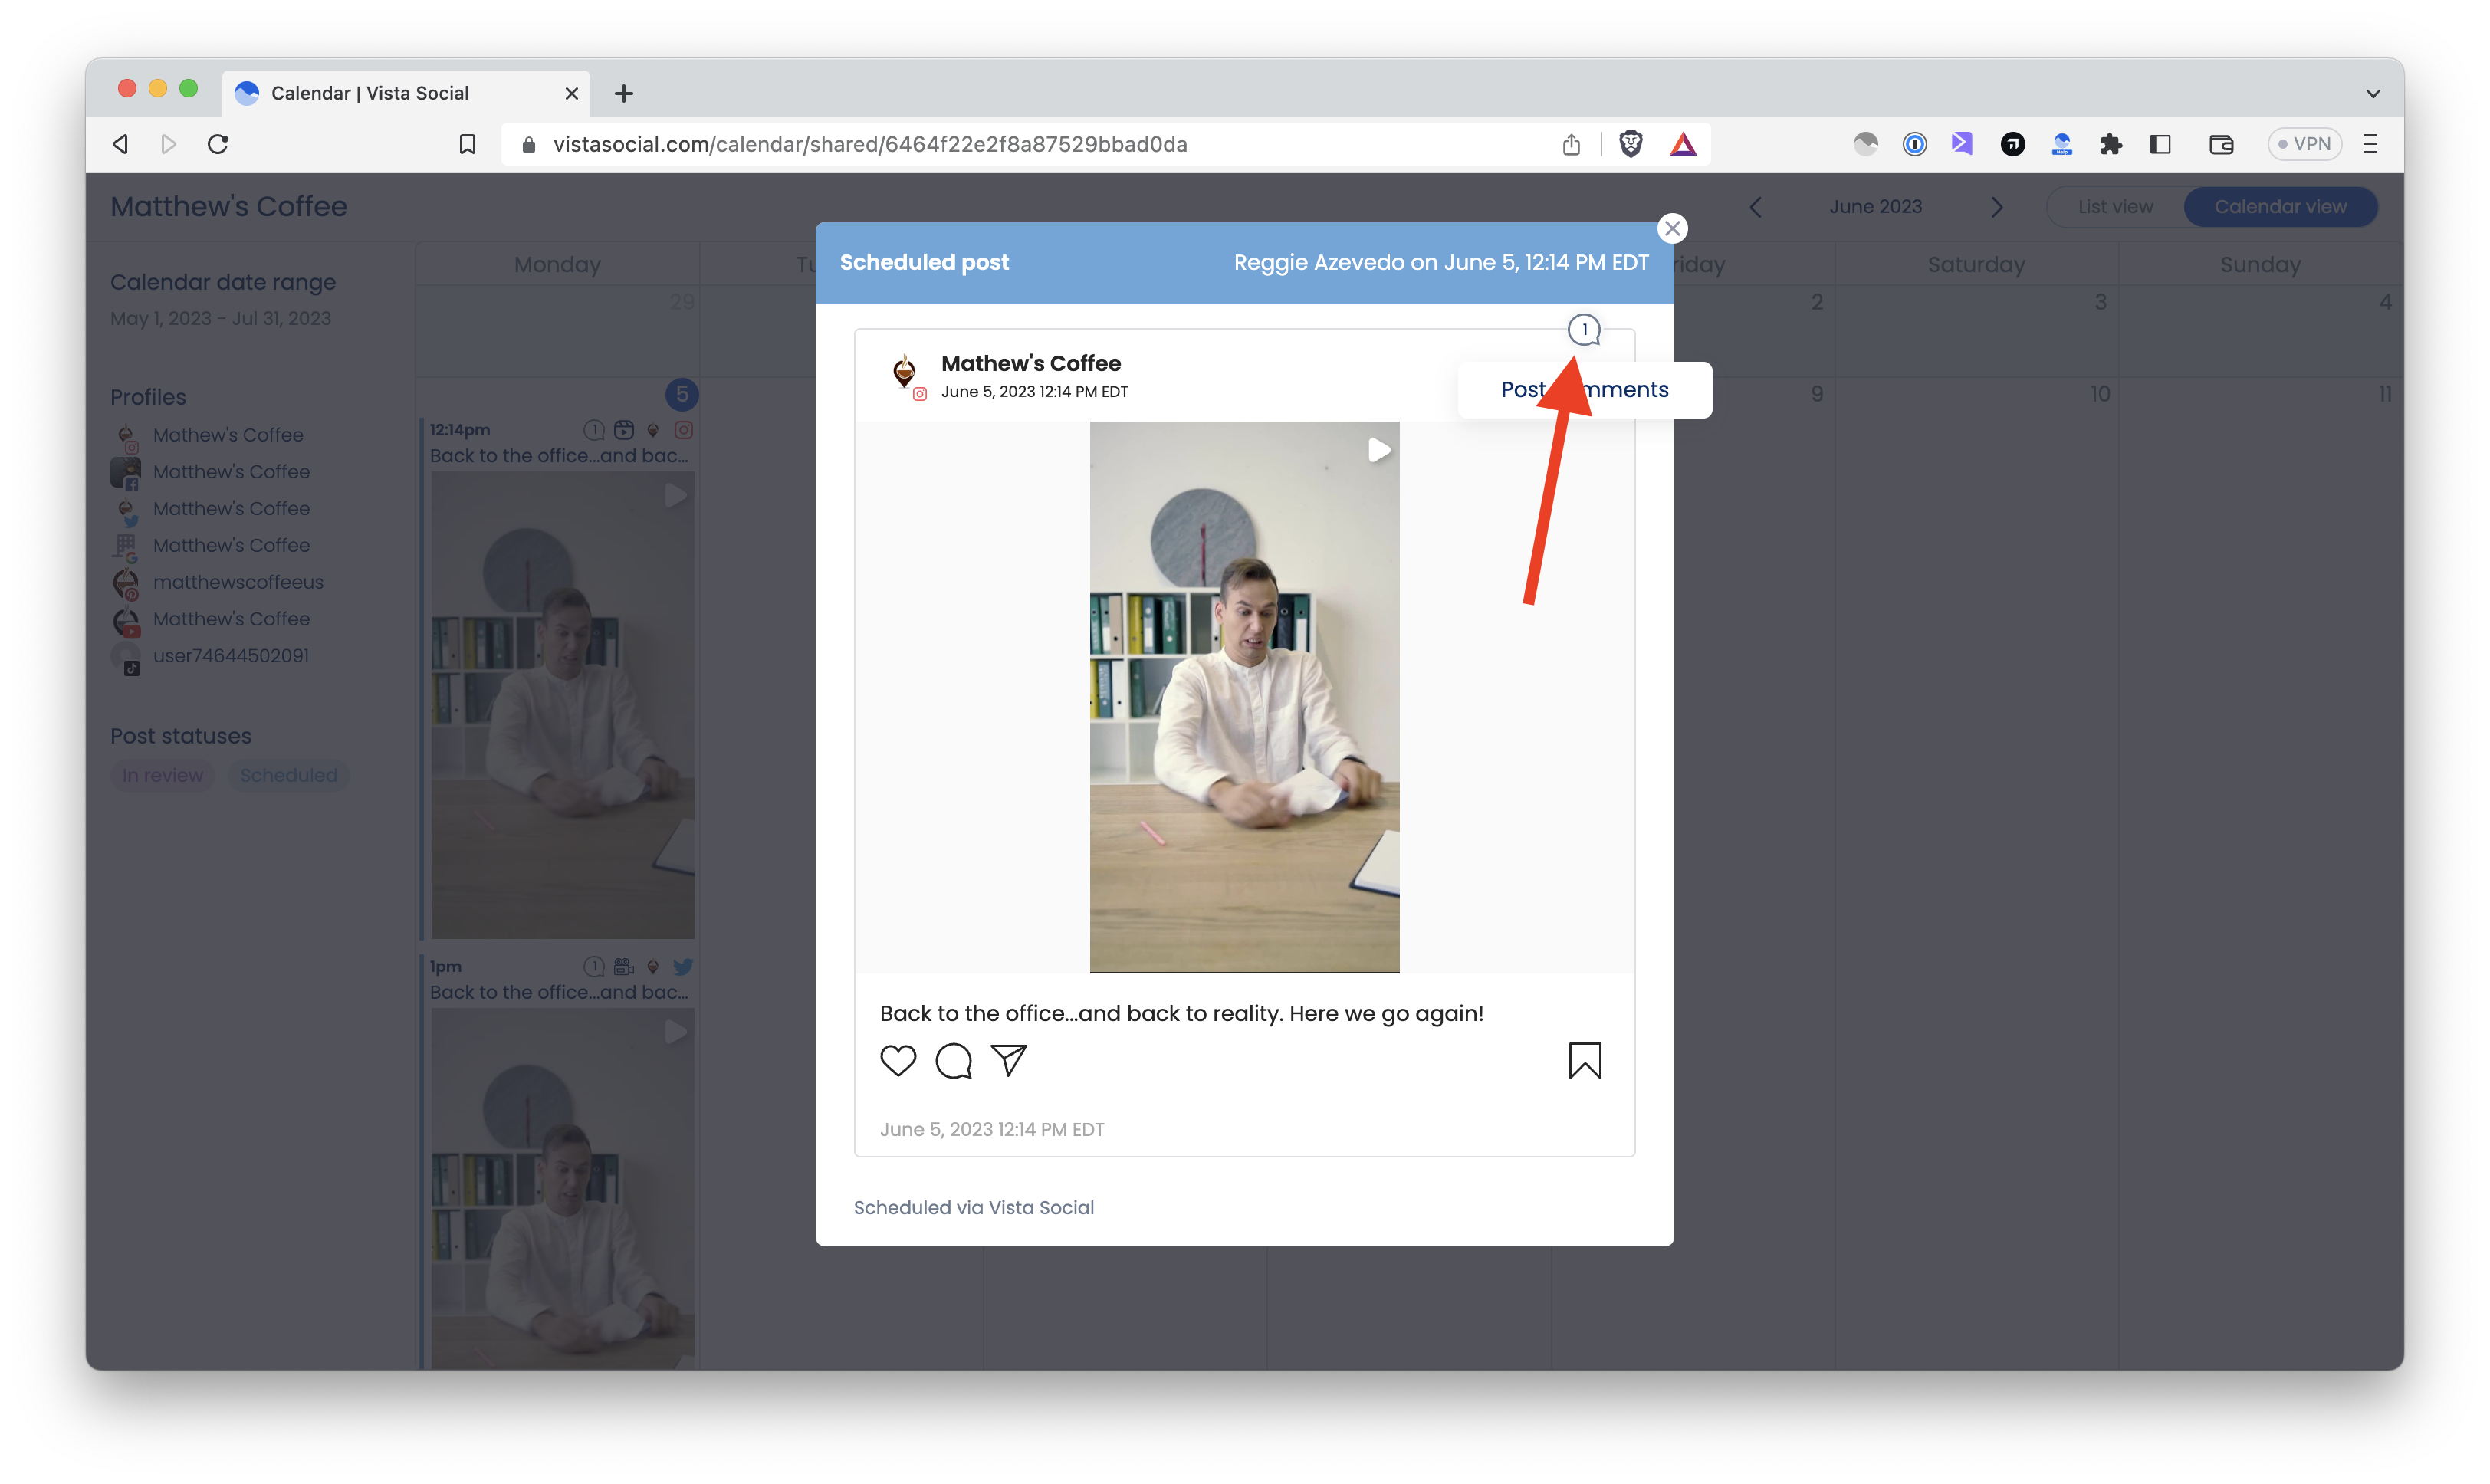
Task: Play the video in the post preview
Action: [1379, 450]
